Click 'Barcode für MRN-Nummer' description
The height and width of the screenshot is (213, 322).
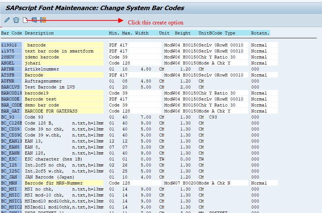[64, 183]
